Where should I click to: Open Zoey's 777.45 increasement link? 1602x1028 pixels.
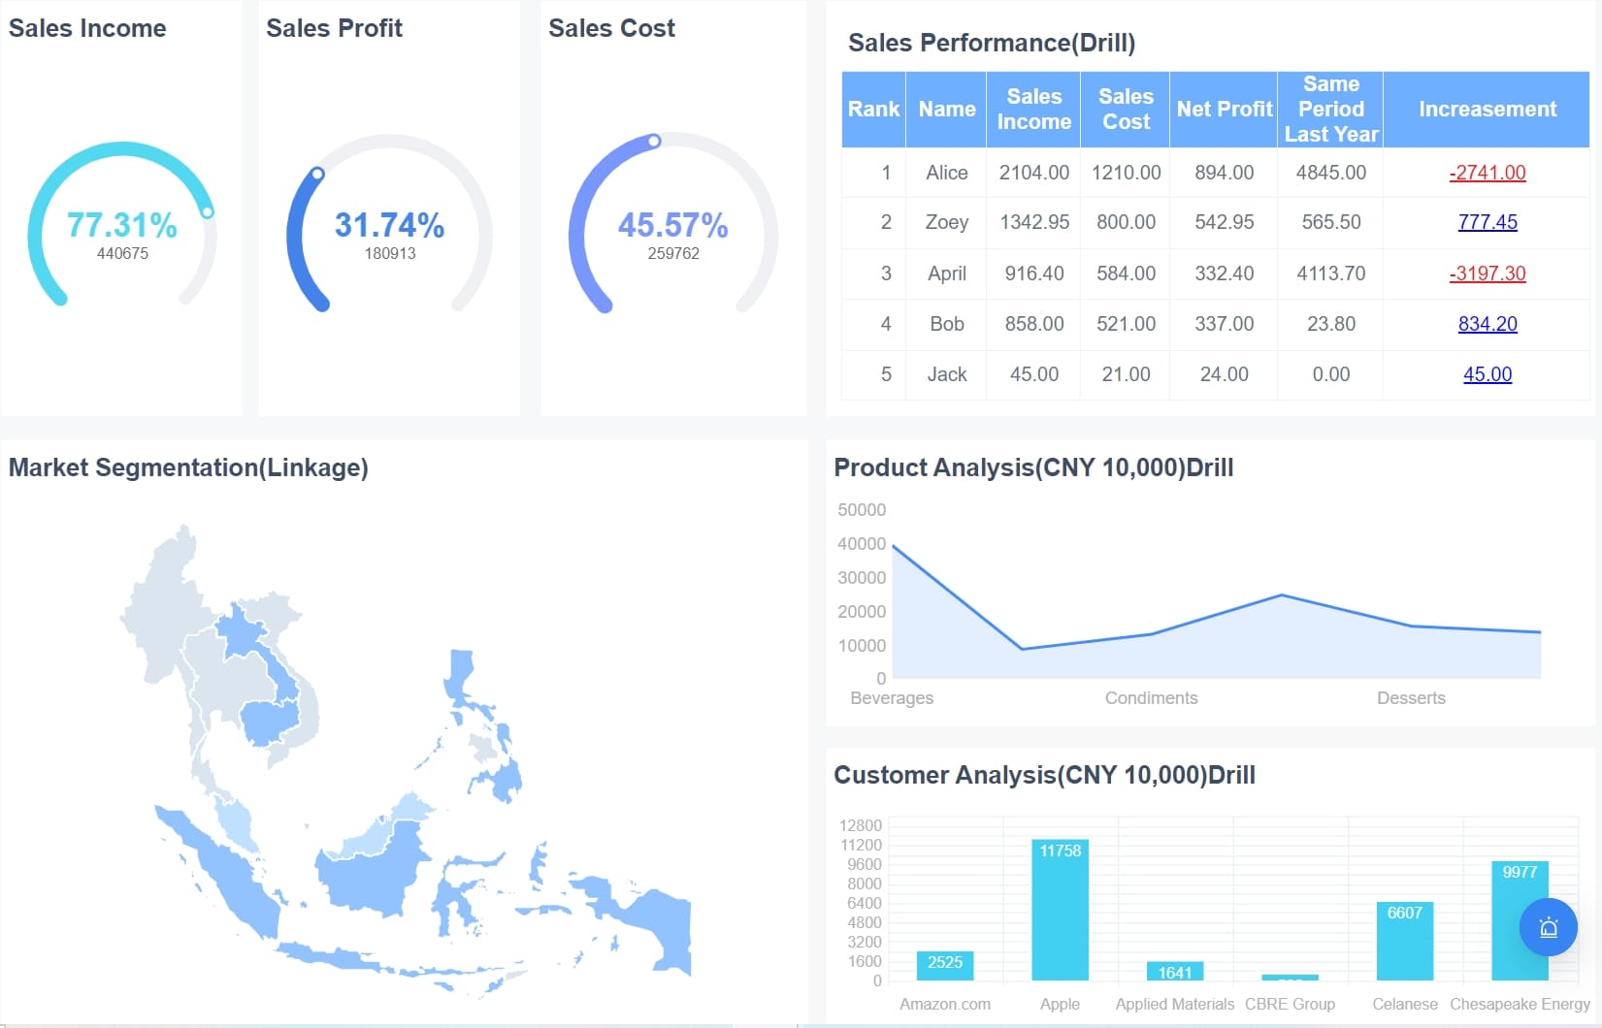point(1487,222)
